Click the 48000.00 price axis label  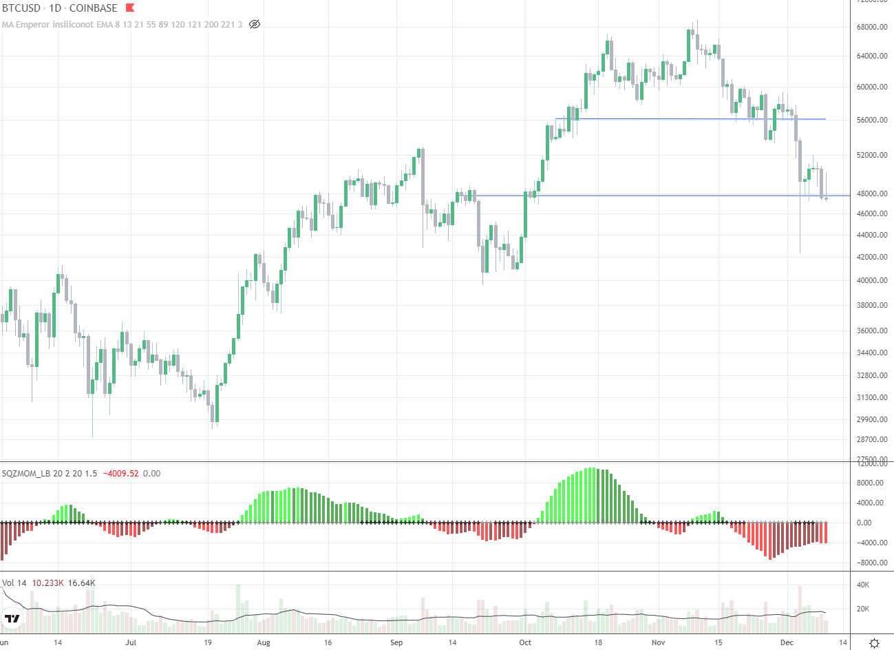(x=872, y=194)
